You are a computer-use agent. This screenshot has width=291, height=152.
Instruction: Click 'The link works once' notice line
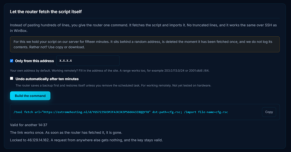pos(66,133)
